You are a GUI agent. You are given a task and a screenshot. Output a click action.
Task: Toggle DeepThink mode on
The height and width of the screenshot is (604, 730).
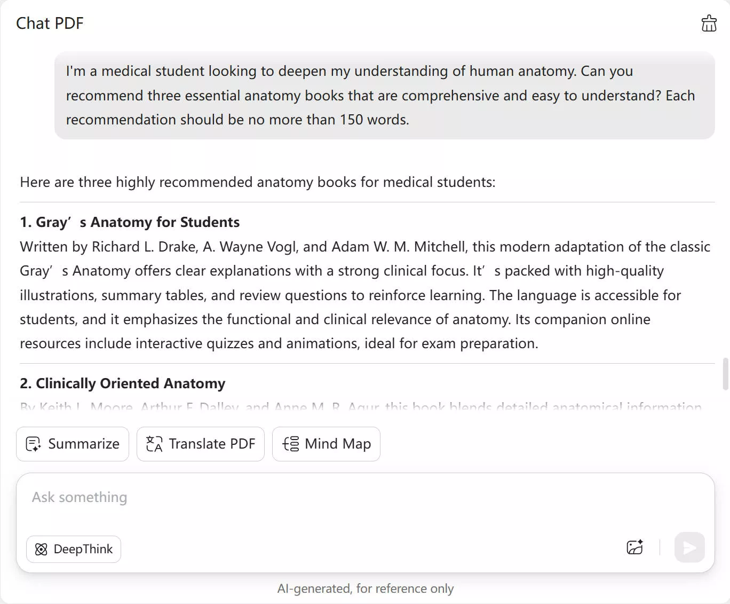tap(74, 550)
